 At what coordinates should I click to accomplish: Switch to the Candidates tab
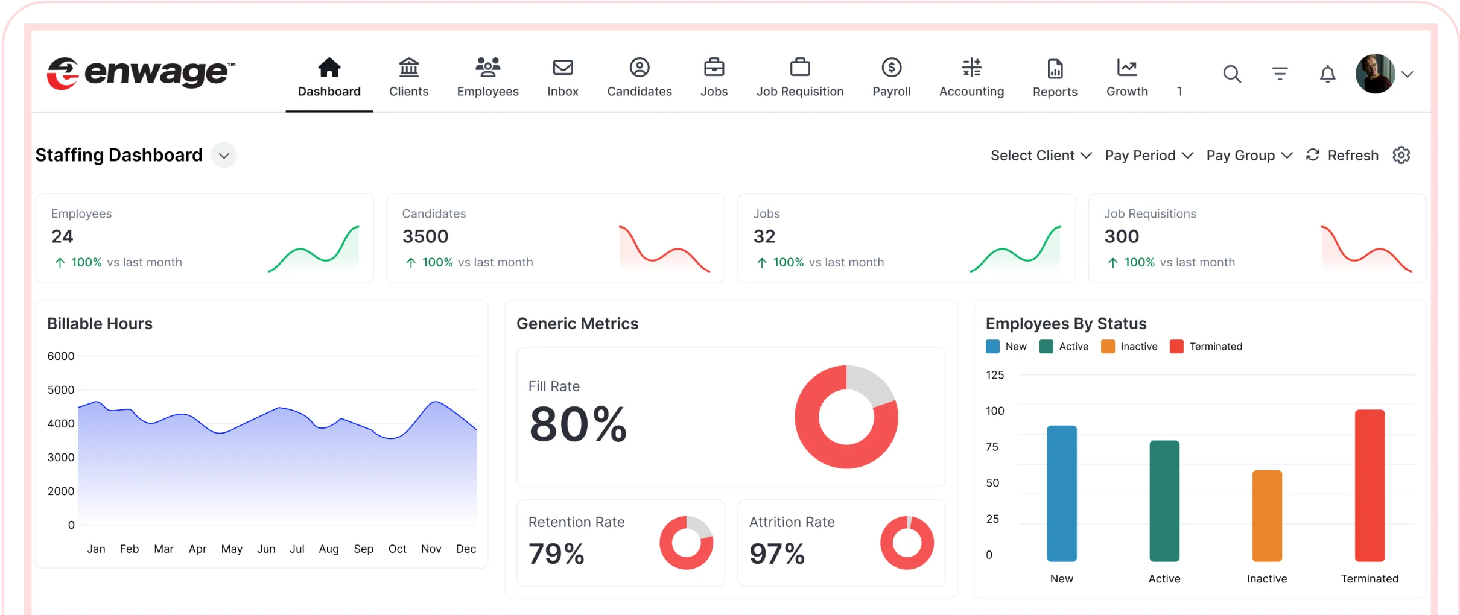(639, 77)
